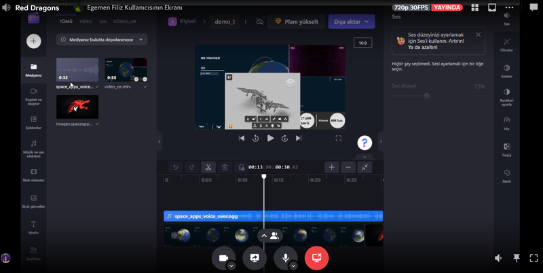Open the Metin text tool in sidebar
Image resolution: width=543 pixels, height=273 pixels.
pyautogui.click(x=33, y=227)
